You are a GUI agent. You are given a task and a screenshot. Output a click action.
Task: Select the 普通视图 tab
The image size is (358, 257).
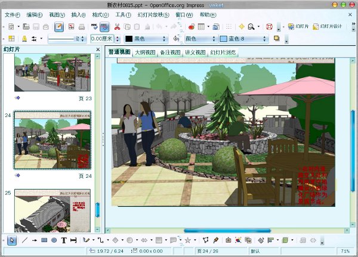119,52
